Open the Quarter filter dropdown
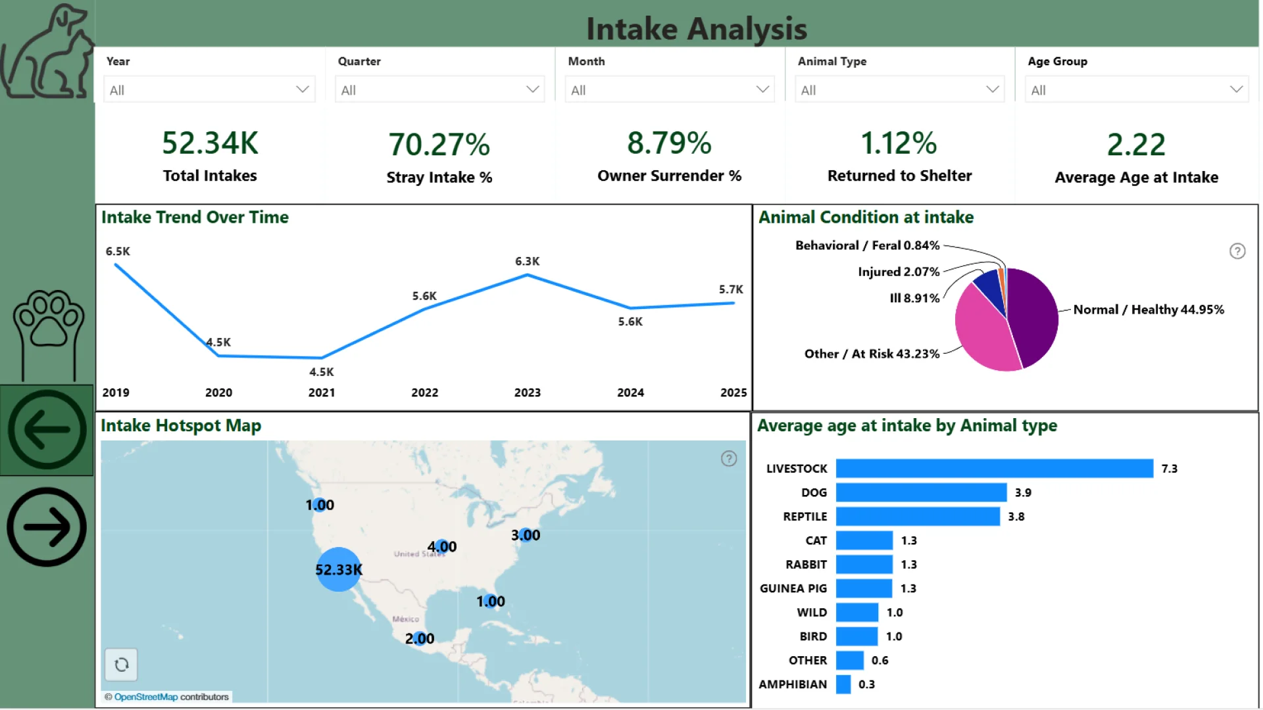 tap(439, 89)
